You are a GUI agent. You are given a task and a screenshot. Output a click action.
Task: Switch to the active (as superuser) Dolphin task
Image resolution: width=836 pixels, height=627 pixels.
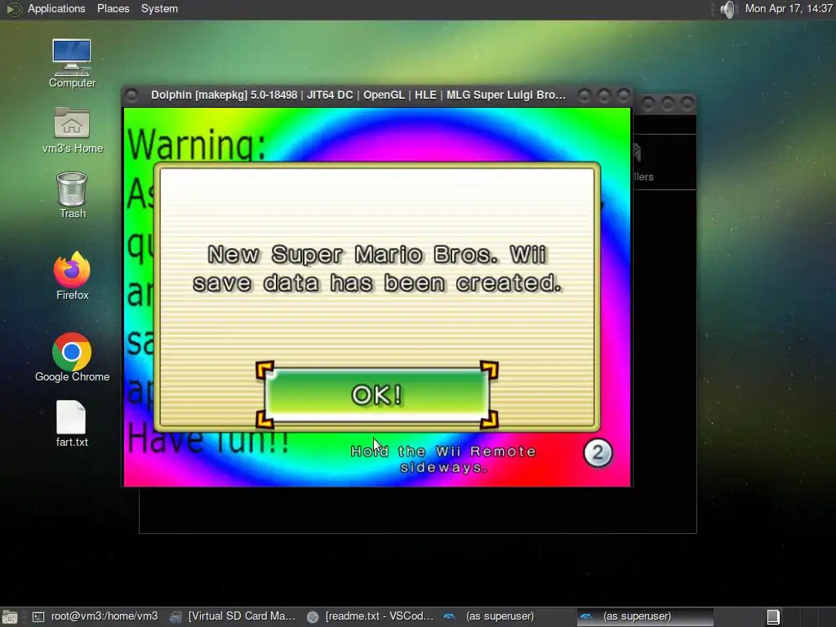pyautogui.click(x=645, y=616)
